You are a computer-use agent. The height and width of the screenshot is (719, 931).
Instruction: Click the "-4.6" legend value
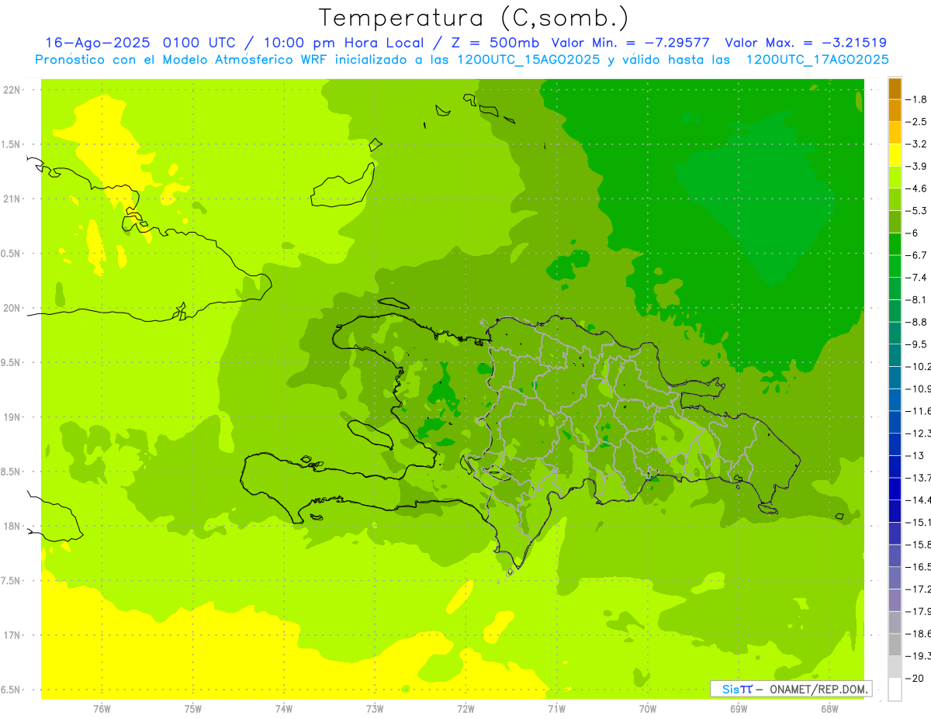pyautogui.click(x=916, y=188)
